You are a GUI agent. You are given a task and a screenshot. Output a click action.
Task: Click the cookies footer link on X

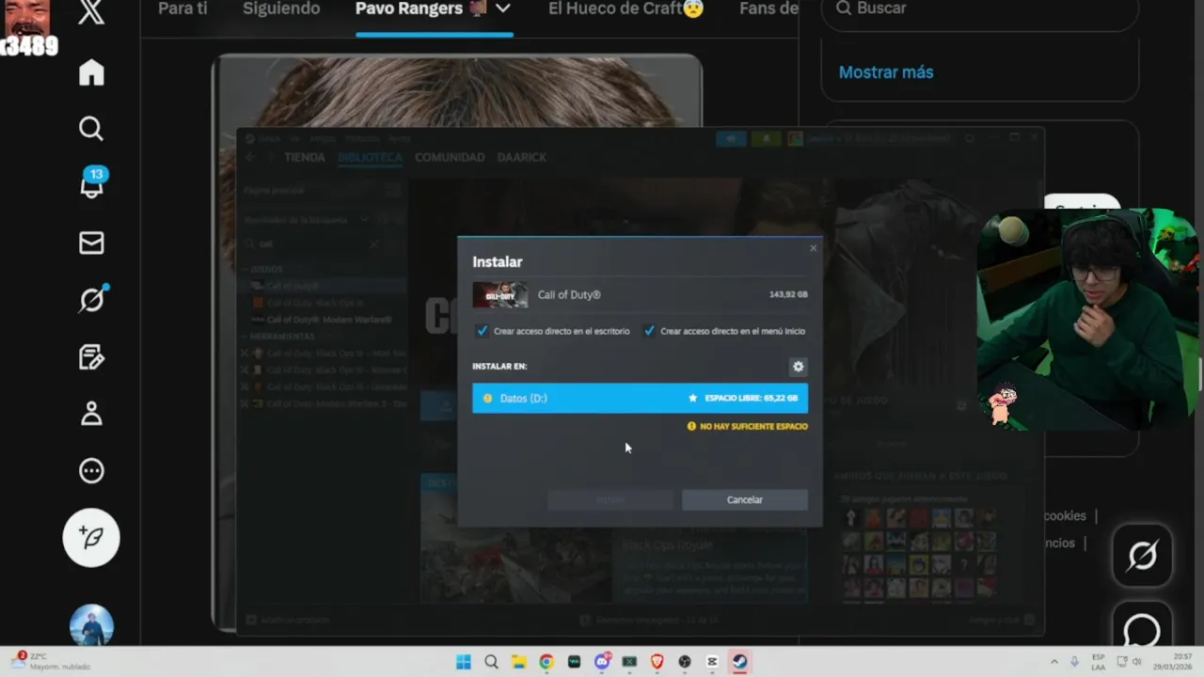(1065, 515)
